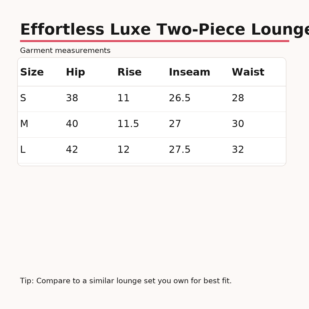This screenshot has height=309, width=309.
Task: Click hip value 38 for size S
Action: (72, 98)
